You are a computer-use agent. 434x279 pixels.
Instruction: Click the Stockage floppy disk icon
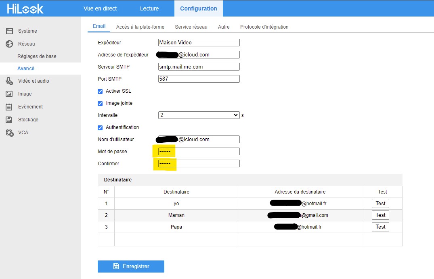tap(9, 120)
